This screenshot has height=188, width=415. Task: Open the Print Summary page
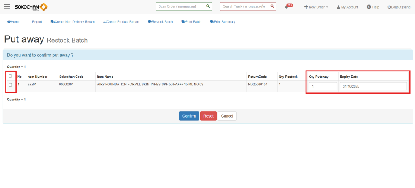[x=222, y=22]
